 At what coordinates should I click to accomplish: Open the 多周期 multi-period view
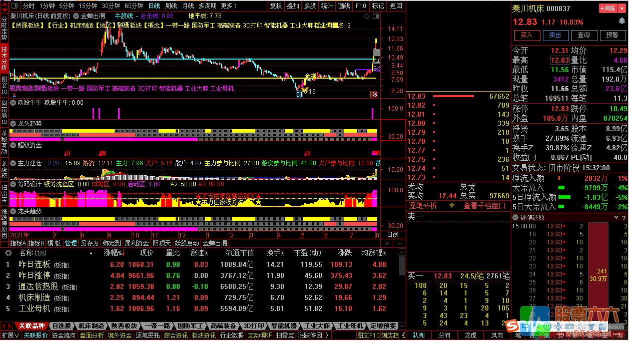coord(207,6)
